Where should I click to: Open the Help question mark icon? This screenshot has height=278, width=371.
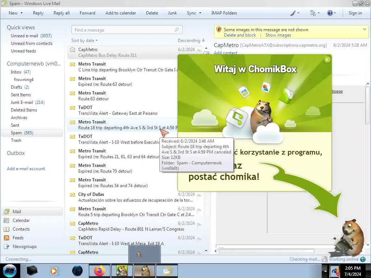[x=330, y=13]
